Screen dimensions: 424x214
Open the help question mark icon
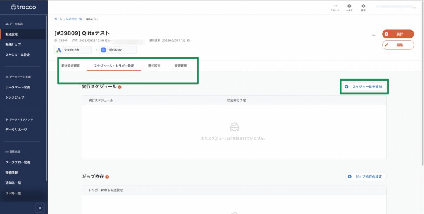(x=349, y=6)
